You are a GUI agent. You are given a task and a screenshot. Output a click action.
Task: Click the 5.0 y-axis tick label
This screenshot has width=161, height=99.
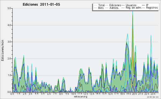[9, 8]
